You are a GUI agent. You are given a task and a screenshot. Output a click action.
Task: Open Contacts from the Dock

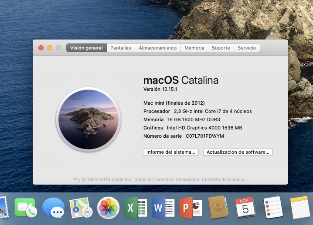click(218, 207)
